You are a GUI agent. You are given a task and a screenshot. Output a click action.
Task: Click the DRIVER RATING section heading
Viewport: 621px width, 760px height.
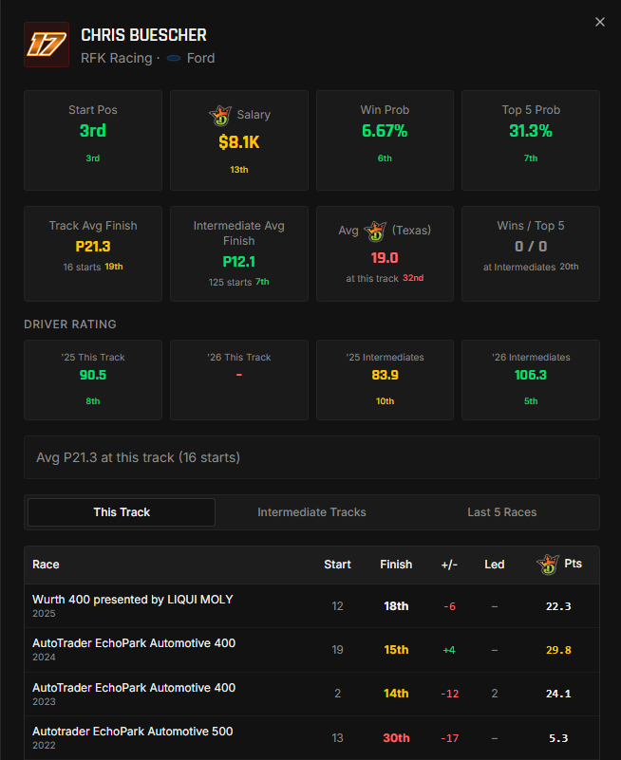pyautogui.click(x=70, y=324)
